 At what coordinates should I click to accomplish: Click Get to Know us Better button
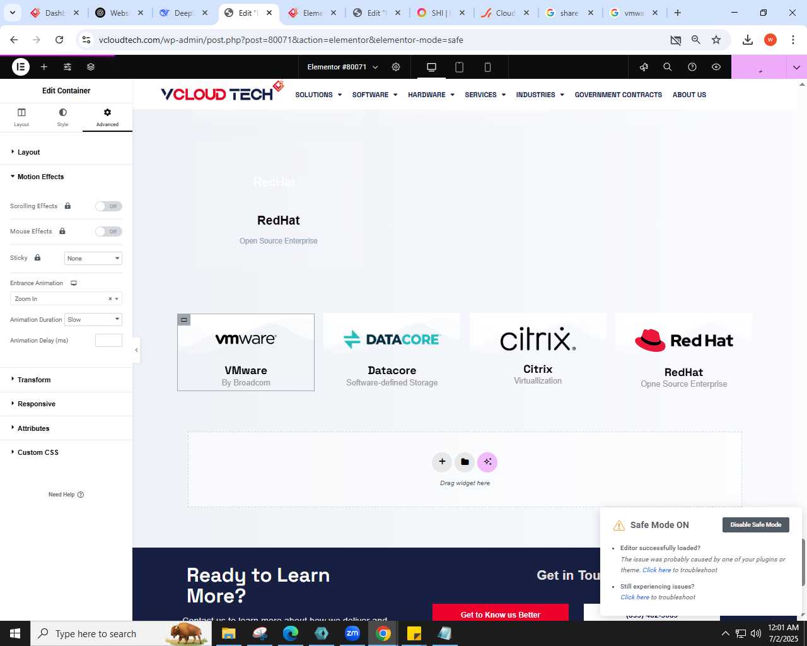click(501, 613)
